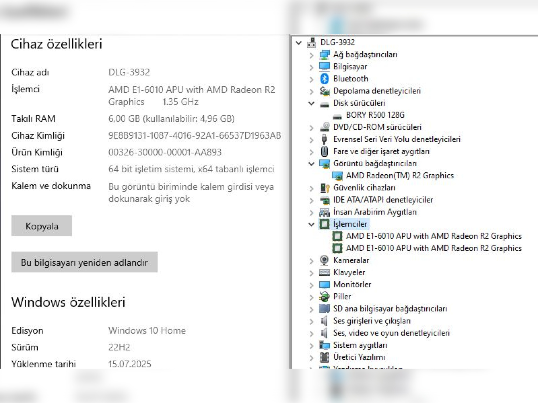
Task: Click the AMD Radeon(TM) R2 Graphics icon
Action: coord(337,176)
